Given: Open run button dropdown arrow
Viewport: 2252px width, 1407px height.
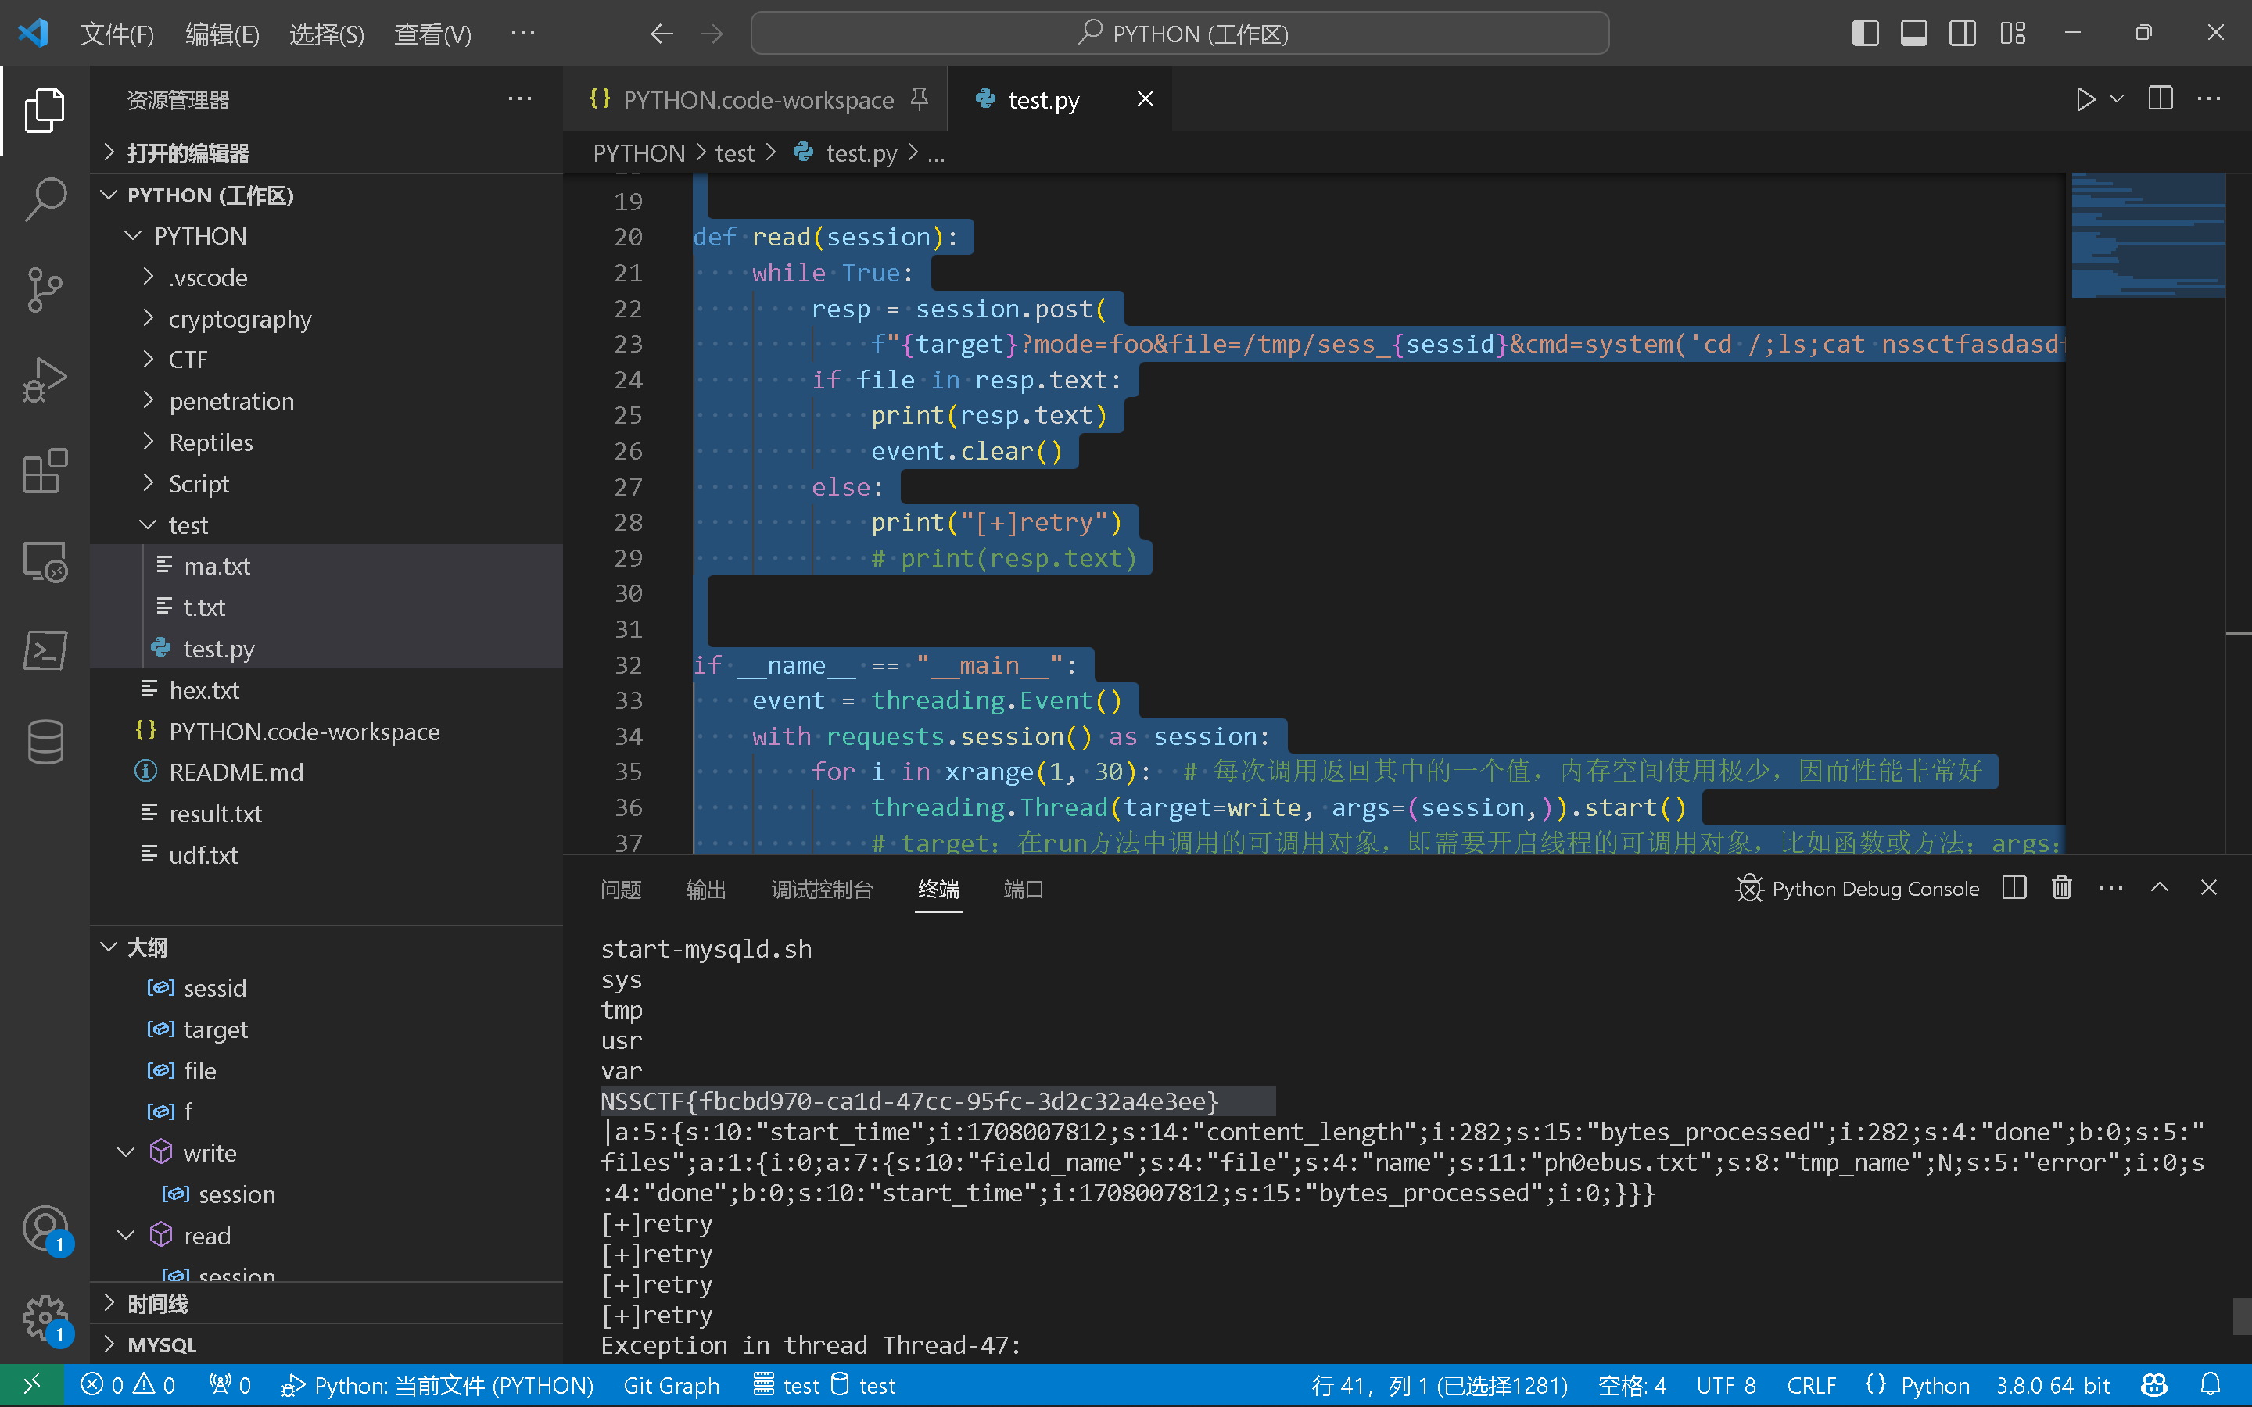Looking at the screenshot, I should 2116,98.
